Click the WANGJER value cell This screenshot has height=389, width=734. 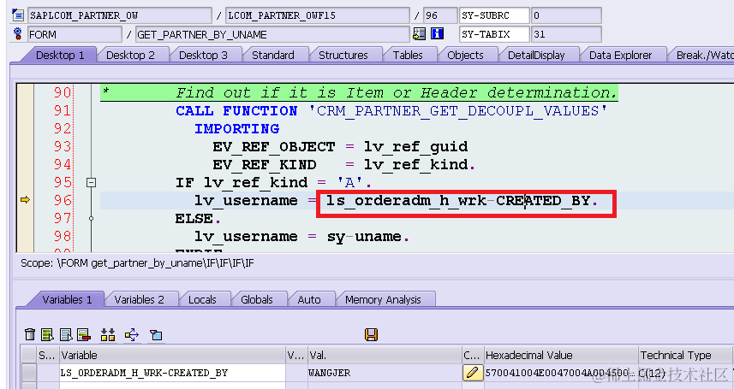[x=385, y=373]
